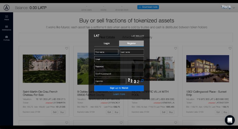Screen dimensions: 238x129
Task: Click Sell on the Collingwood Place card
Action: (218, 112)
